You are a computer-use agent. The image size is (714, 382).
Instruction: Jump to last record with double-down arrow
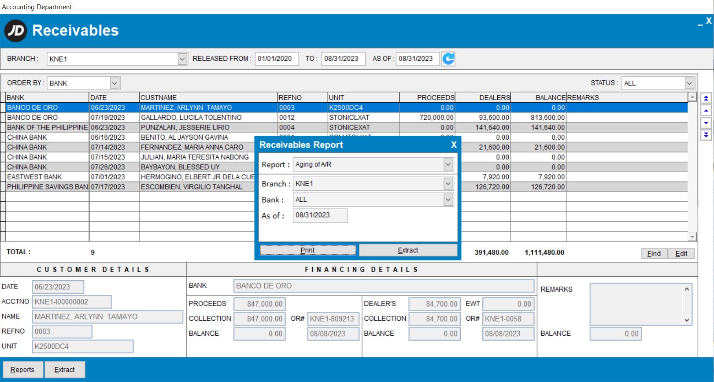(x=706, y=135)
